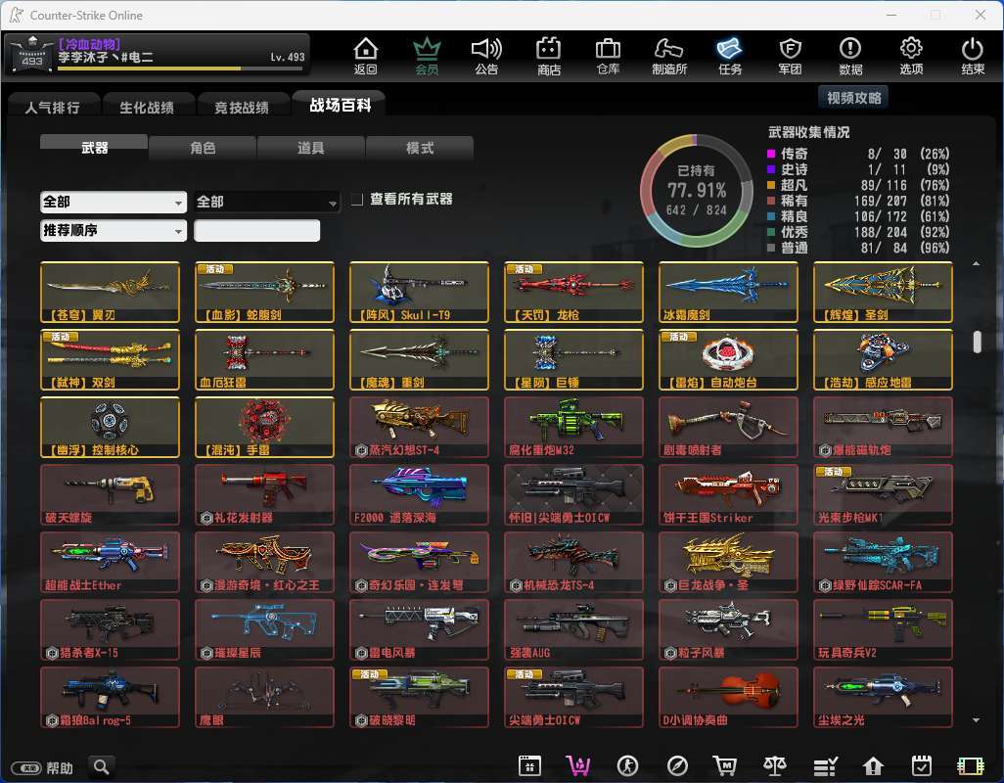Select the 【天罚】龙枪 weapon card
The image size is (1004, 783).
coord(573,292)
